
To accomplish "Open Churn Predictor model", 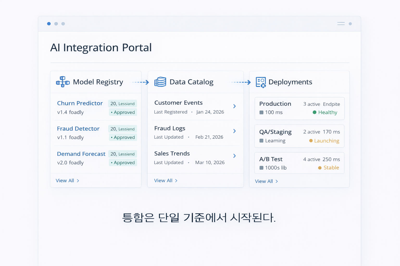I will pos(80,103).
